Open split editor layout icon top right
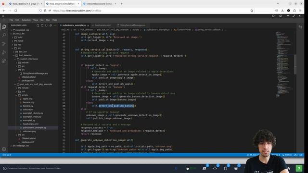Viewport: 308px width, 173px height. coord(300,27)
